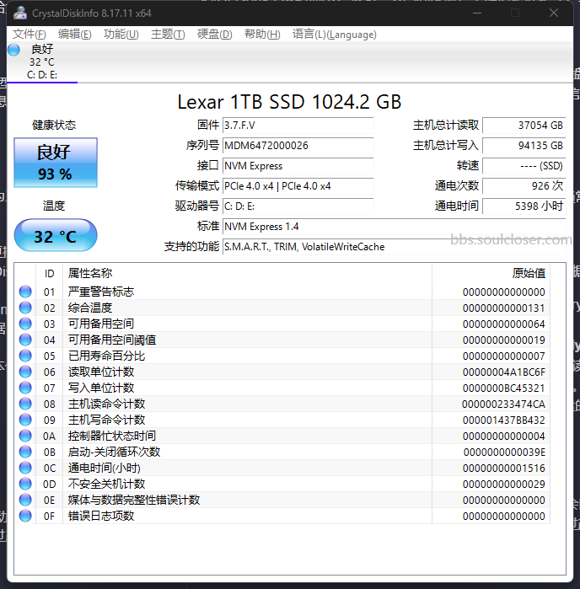Select attribute name 错误日志项数
580x589 pixels.
coord(101,517)
